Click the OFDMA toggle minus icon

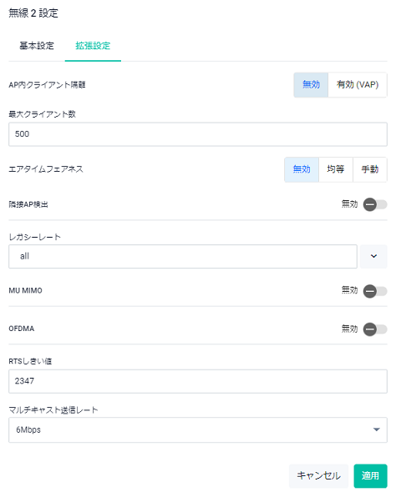coord(370,329)
